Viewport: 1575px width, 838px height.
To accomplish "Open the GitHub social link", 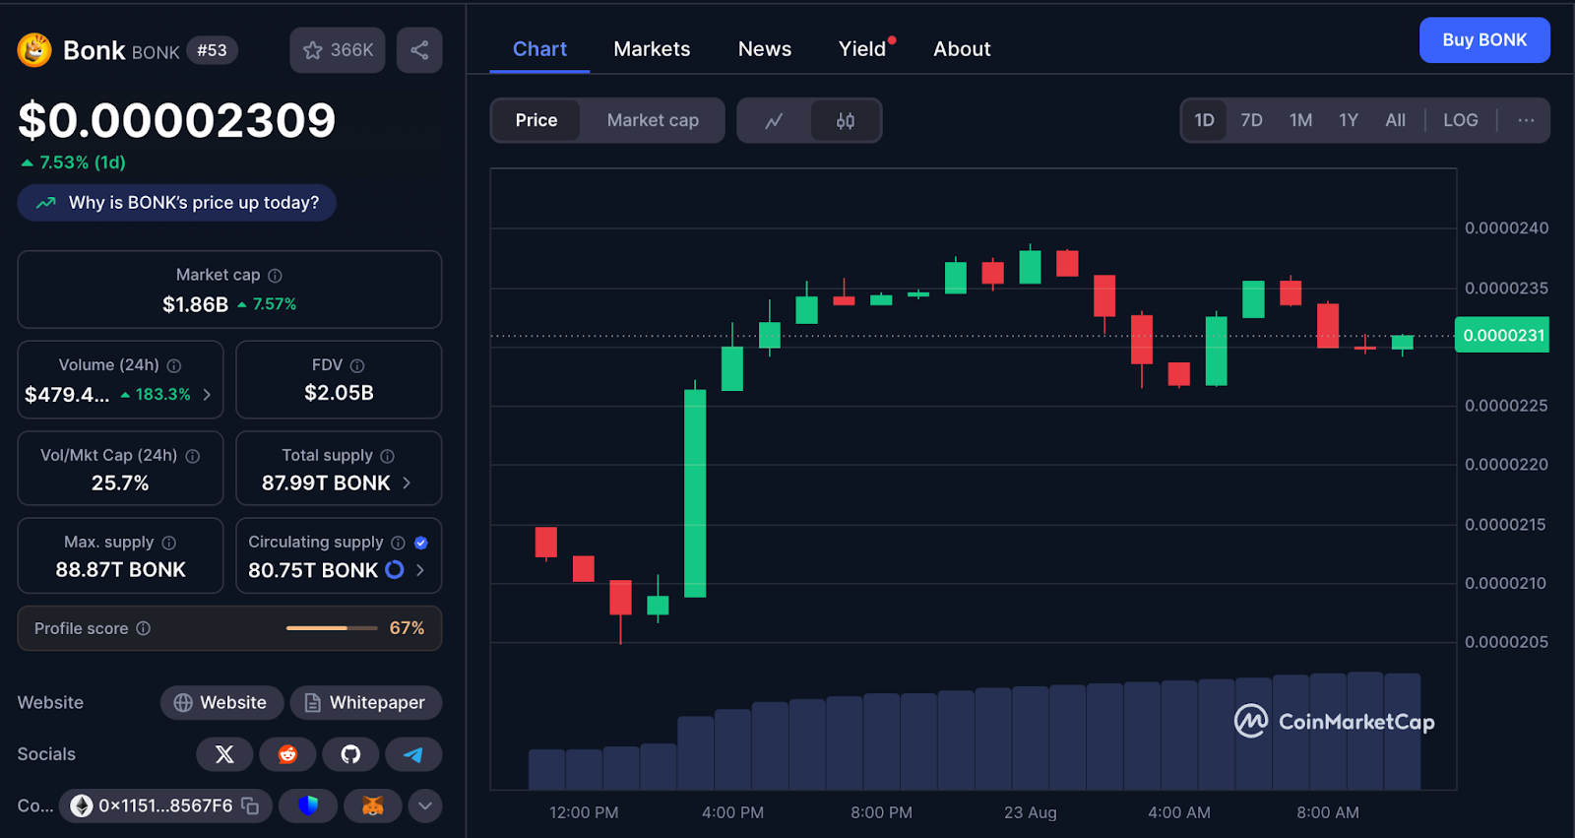I will [350, 754].
